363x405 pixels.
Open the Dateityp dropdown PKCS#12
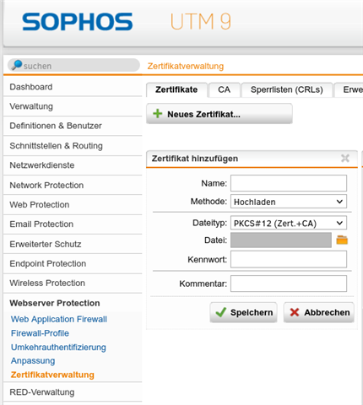pyautogui.click(x=289, y=223)
